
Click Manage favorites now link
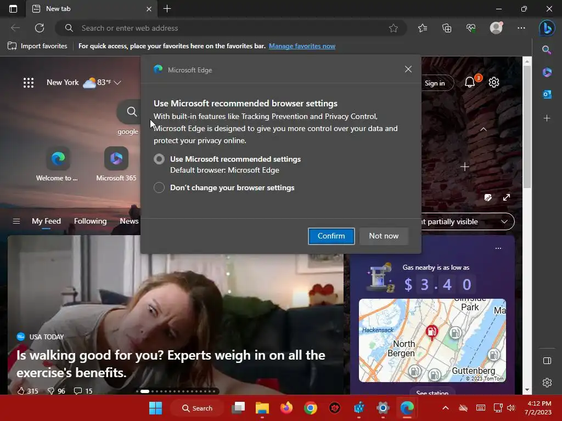point(302,46)
